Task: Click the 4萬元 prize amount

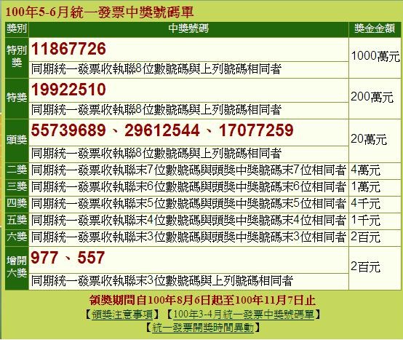Action: [x=365, y=170]
